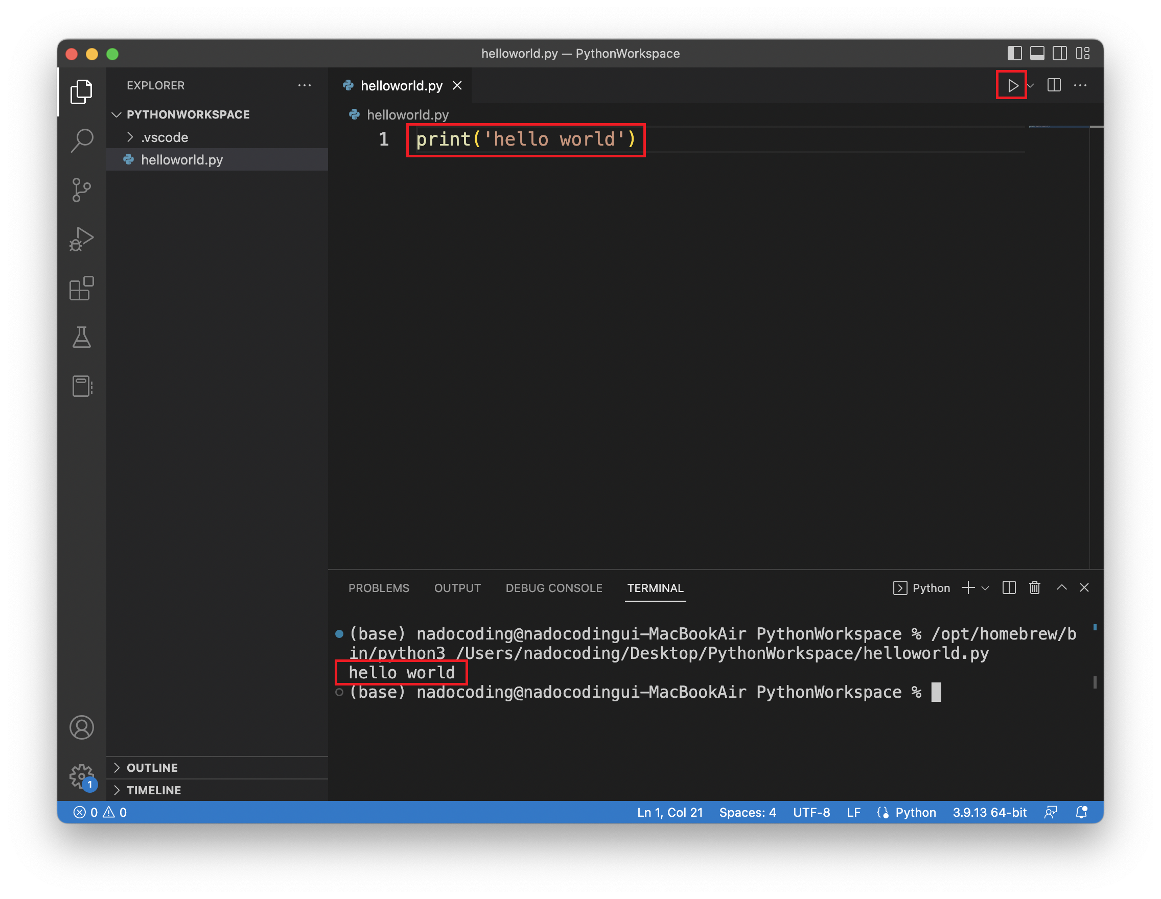Click the Spaces: 4 indentation setting
This screenshot has height=899, width=1161.
click(x=747, y=812)
